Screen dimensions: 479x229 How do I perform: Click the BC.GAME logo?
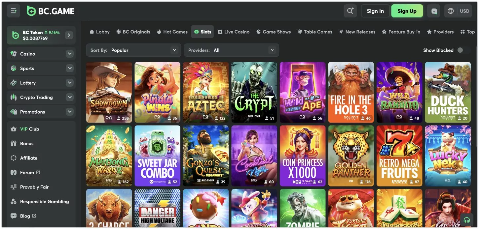tap(51, 11)
